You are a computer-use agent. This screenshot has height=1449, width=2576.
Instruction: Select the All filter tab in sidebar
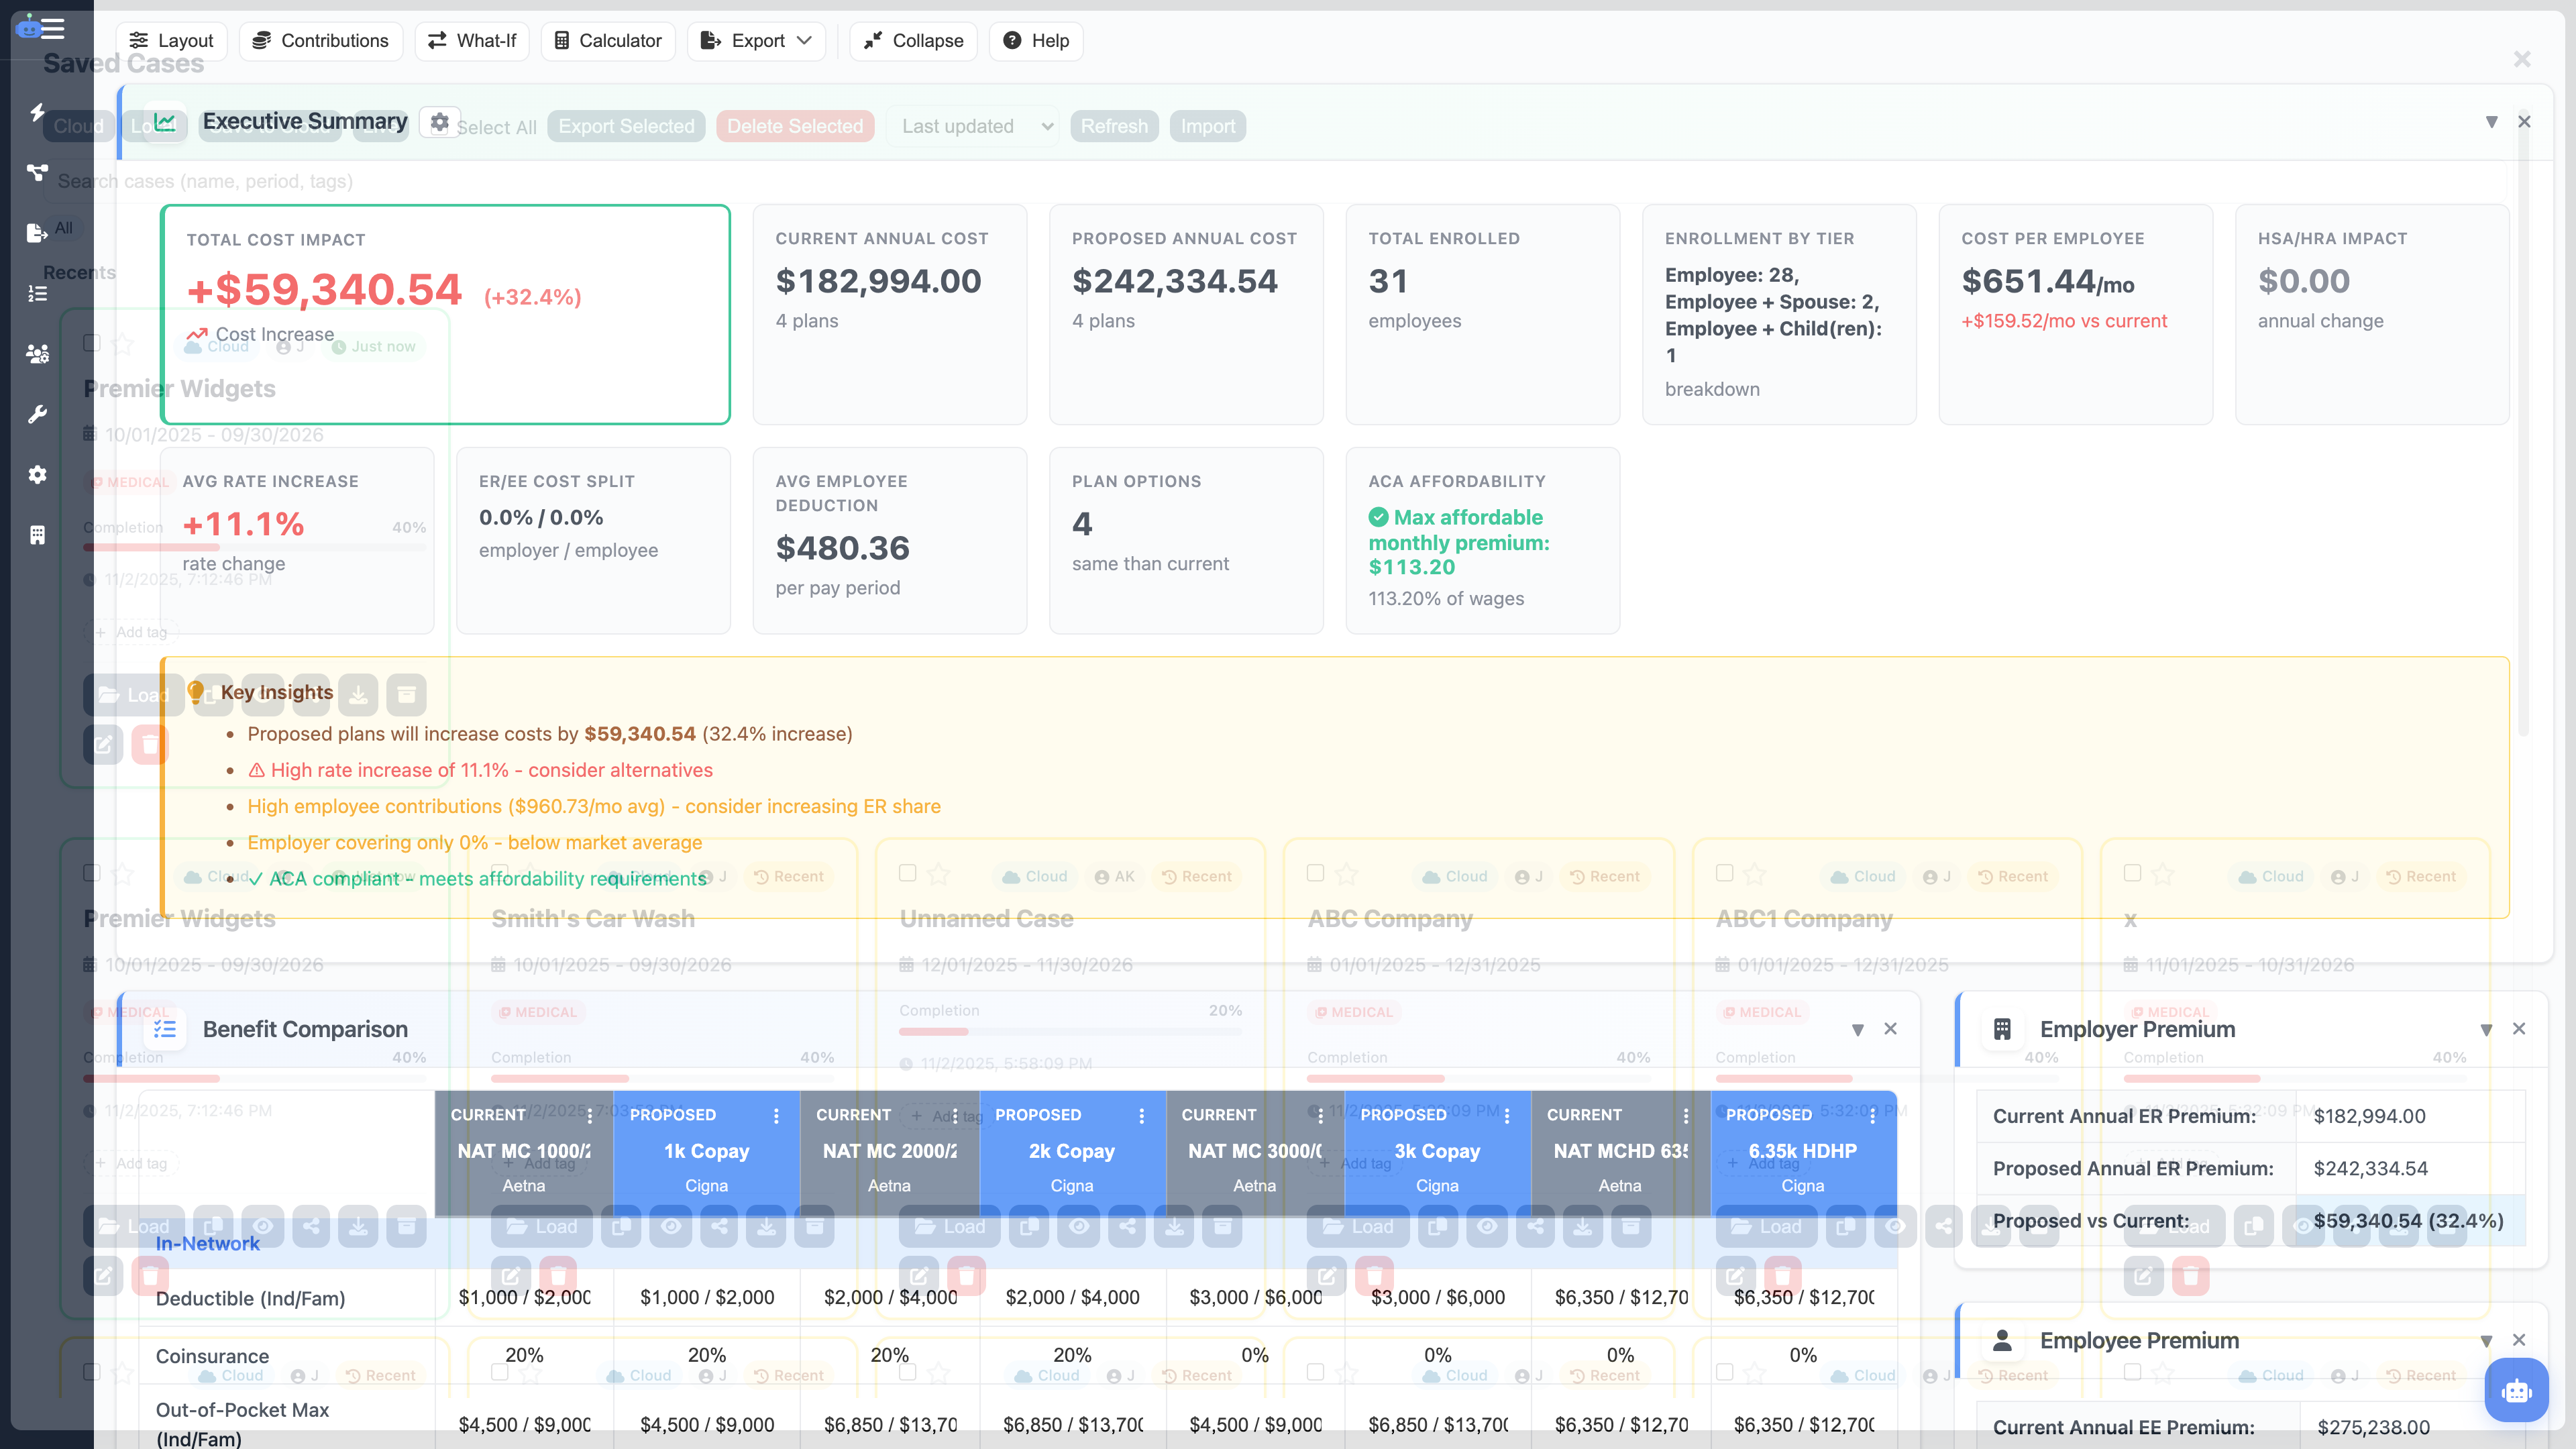[x=63, y=227]
